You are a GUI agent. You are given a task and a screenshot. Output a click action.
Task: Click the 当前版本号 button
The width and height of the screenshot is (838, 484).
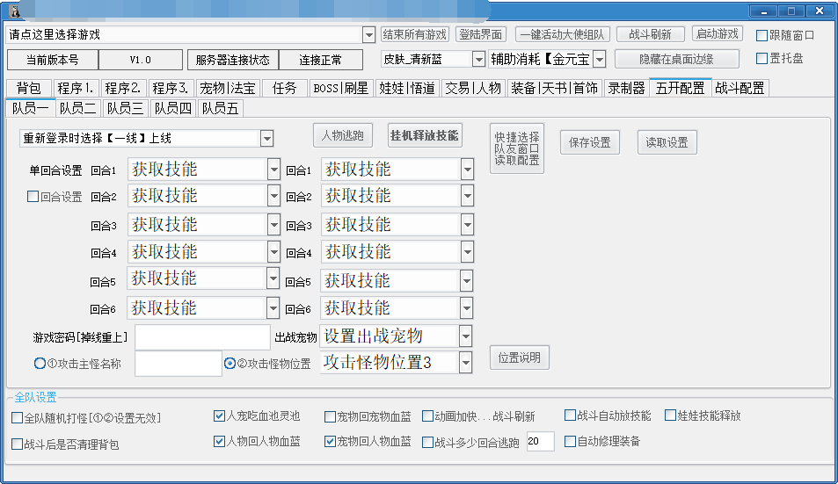click(53, 60)
